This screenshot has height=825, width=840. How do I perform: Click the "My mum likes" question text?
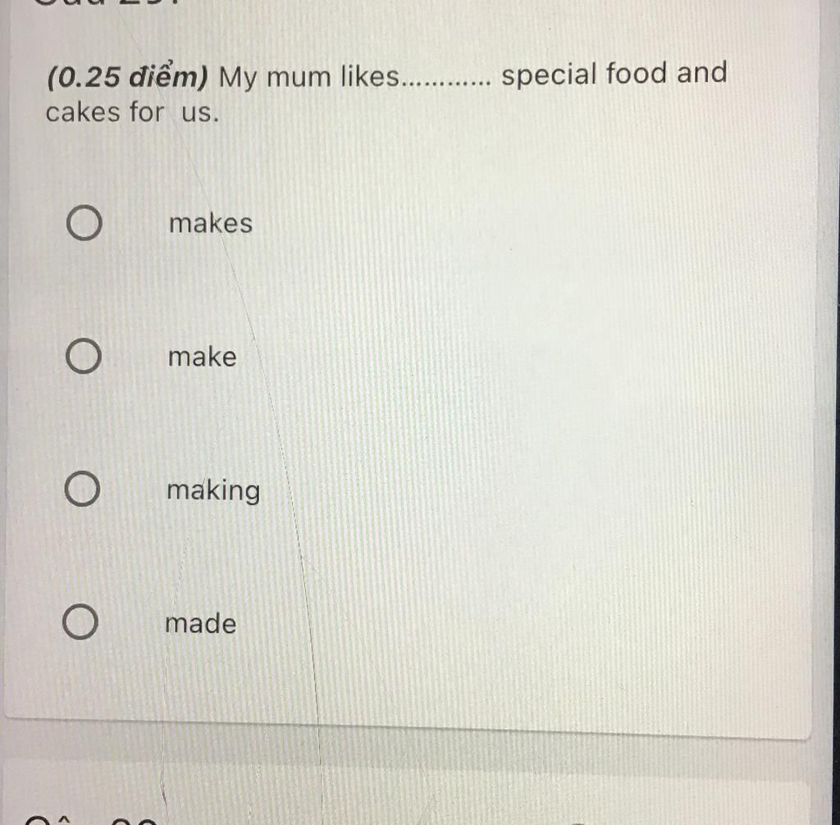coord(309,76)
